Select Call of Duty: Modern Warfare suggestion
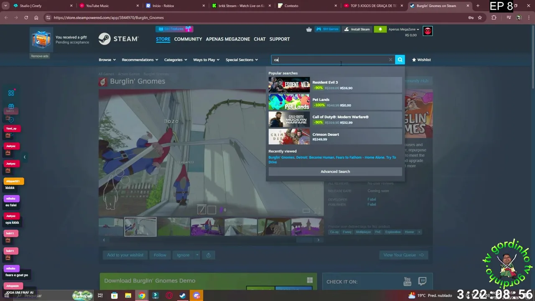Viewport: 535px width, 301px height. 335,120
